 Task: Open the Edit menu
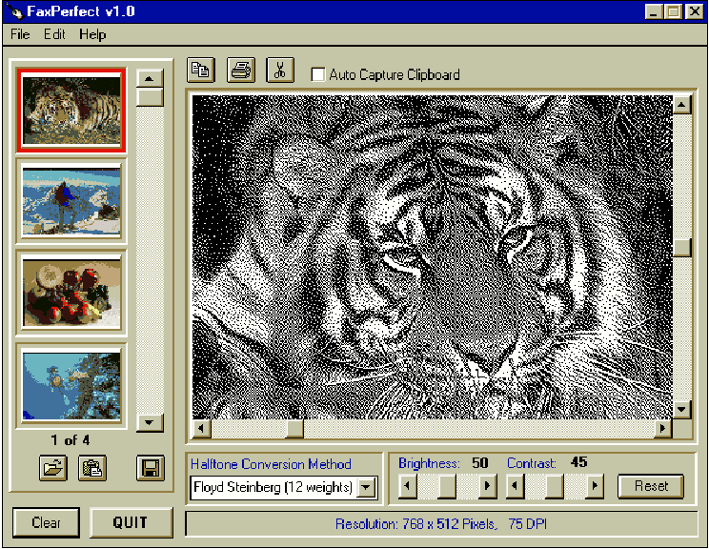point(53,34)
